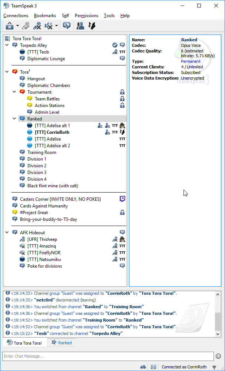Toggle the away status toolbar icon

(10, 26)
